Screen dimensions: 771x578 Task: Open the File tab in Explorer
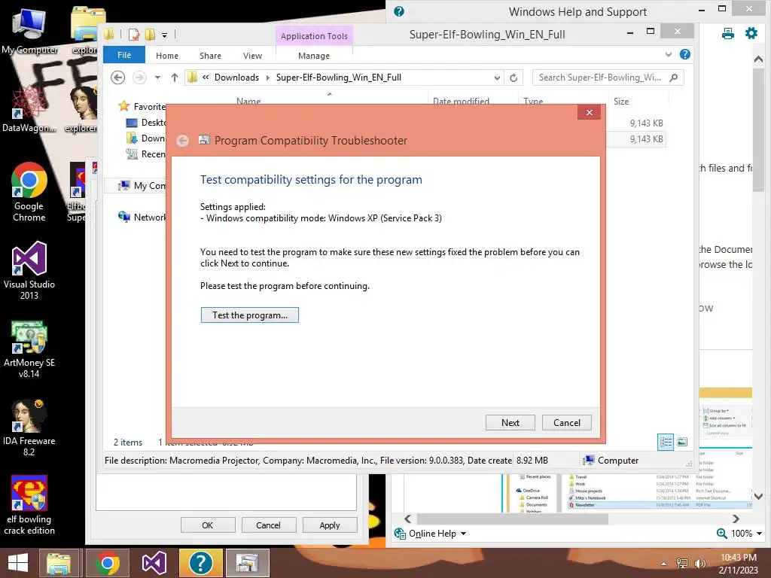(x=124, y=55)
